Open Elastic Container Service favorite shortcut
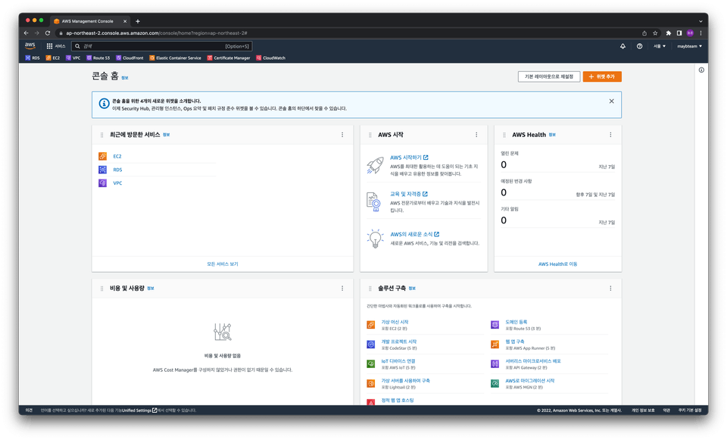 175,58
